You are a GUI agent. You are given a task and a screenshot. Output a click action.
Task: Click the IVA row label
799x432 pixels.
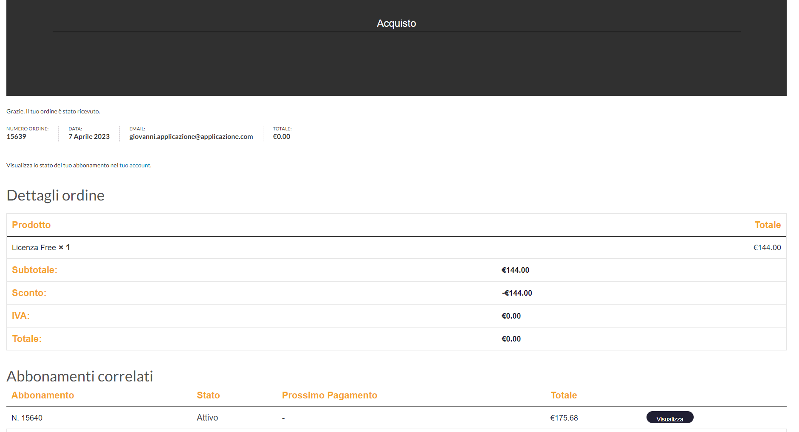pyautogui.click(x=21, y=316)
